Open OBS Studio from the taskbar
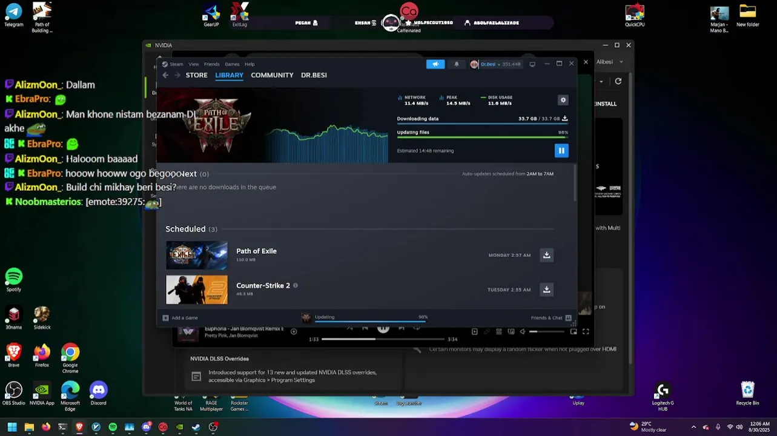777x436 pixels. pos(213,427)
